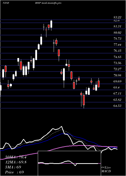Viewport: 126px width, 176px height.
Task: Click the 70.98 price axis label
Action: [x=117, y=75]
